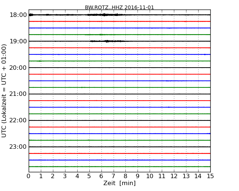The width and height of the screenshot is (239, 191).
Task: Click the x-axis tick label 6
Action: pos(101,176)
